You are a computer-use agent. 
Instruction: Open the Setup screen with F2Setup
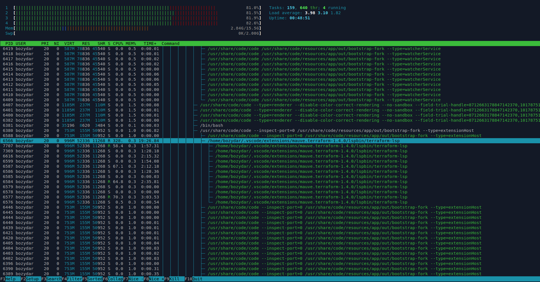point(30,279)
